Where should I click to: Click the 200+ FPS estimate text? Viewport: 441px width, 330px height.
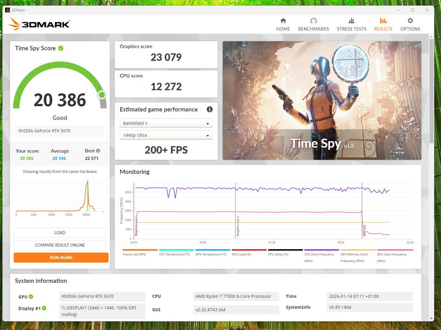pyautogui.click(x=166, y=150)
